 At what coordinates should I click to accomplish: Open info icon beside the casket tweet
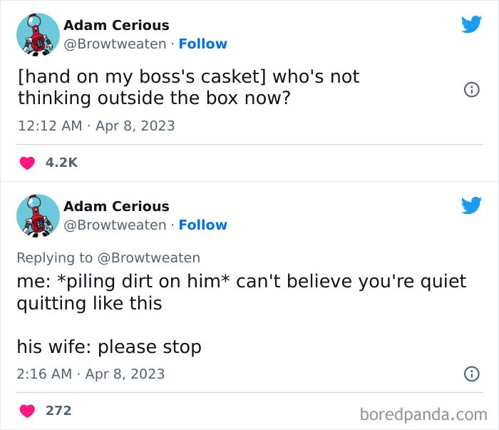click(472, 90)
